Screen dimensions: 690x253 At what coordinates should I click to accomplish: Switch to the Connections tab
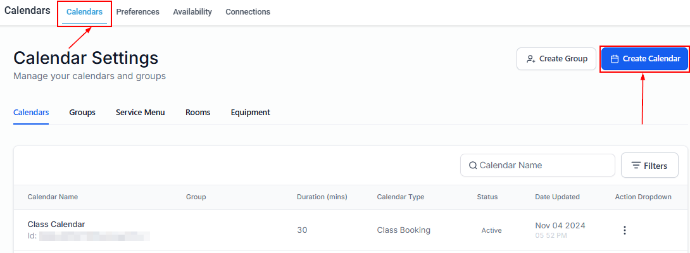pyautogui.click(x=248, y=12)
